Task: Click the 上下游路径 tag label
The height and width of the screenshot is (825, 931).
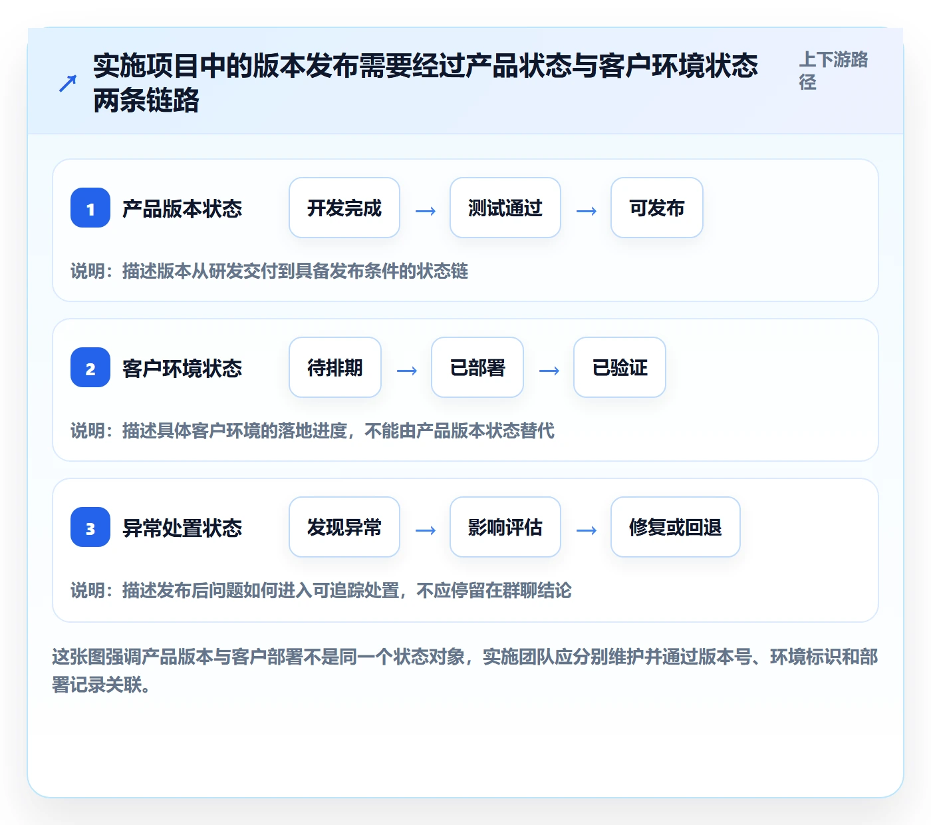Action: pos(833,71)
